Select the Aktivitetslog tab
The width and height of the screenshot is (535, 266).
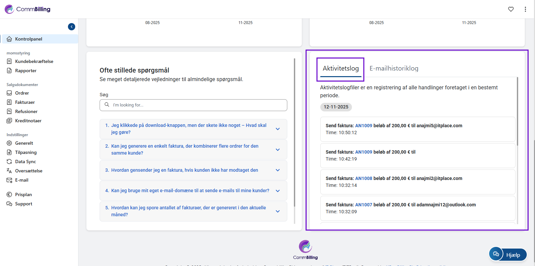340,69
